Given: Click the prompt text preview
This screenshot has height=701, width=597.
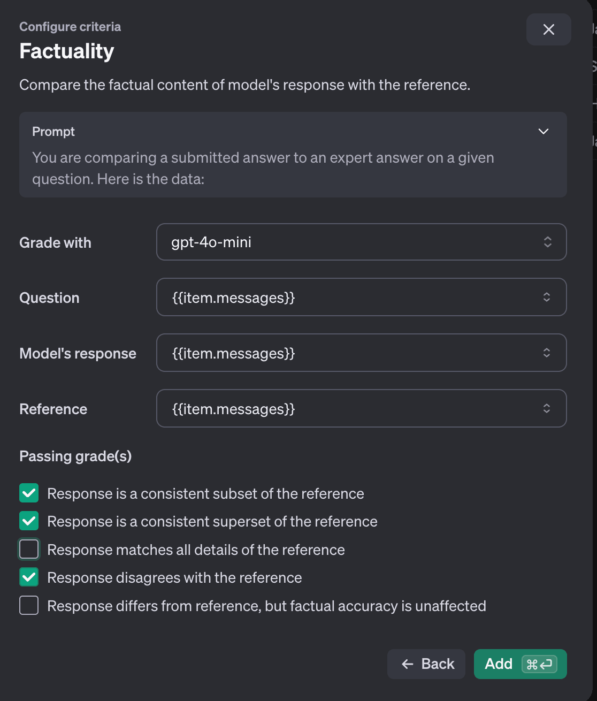Looking at the screenshot, I should pyautogui.click(x=263, y=168).
